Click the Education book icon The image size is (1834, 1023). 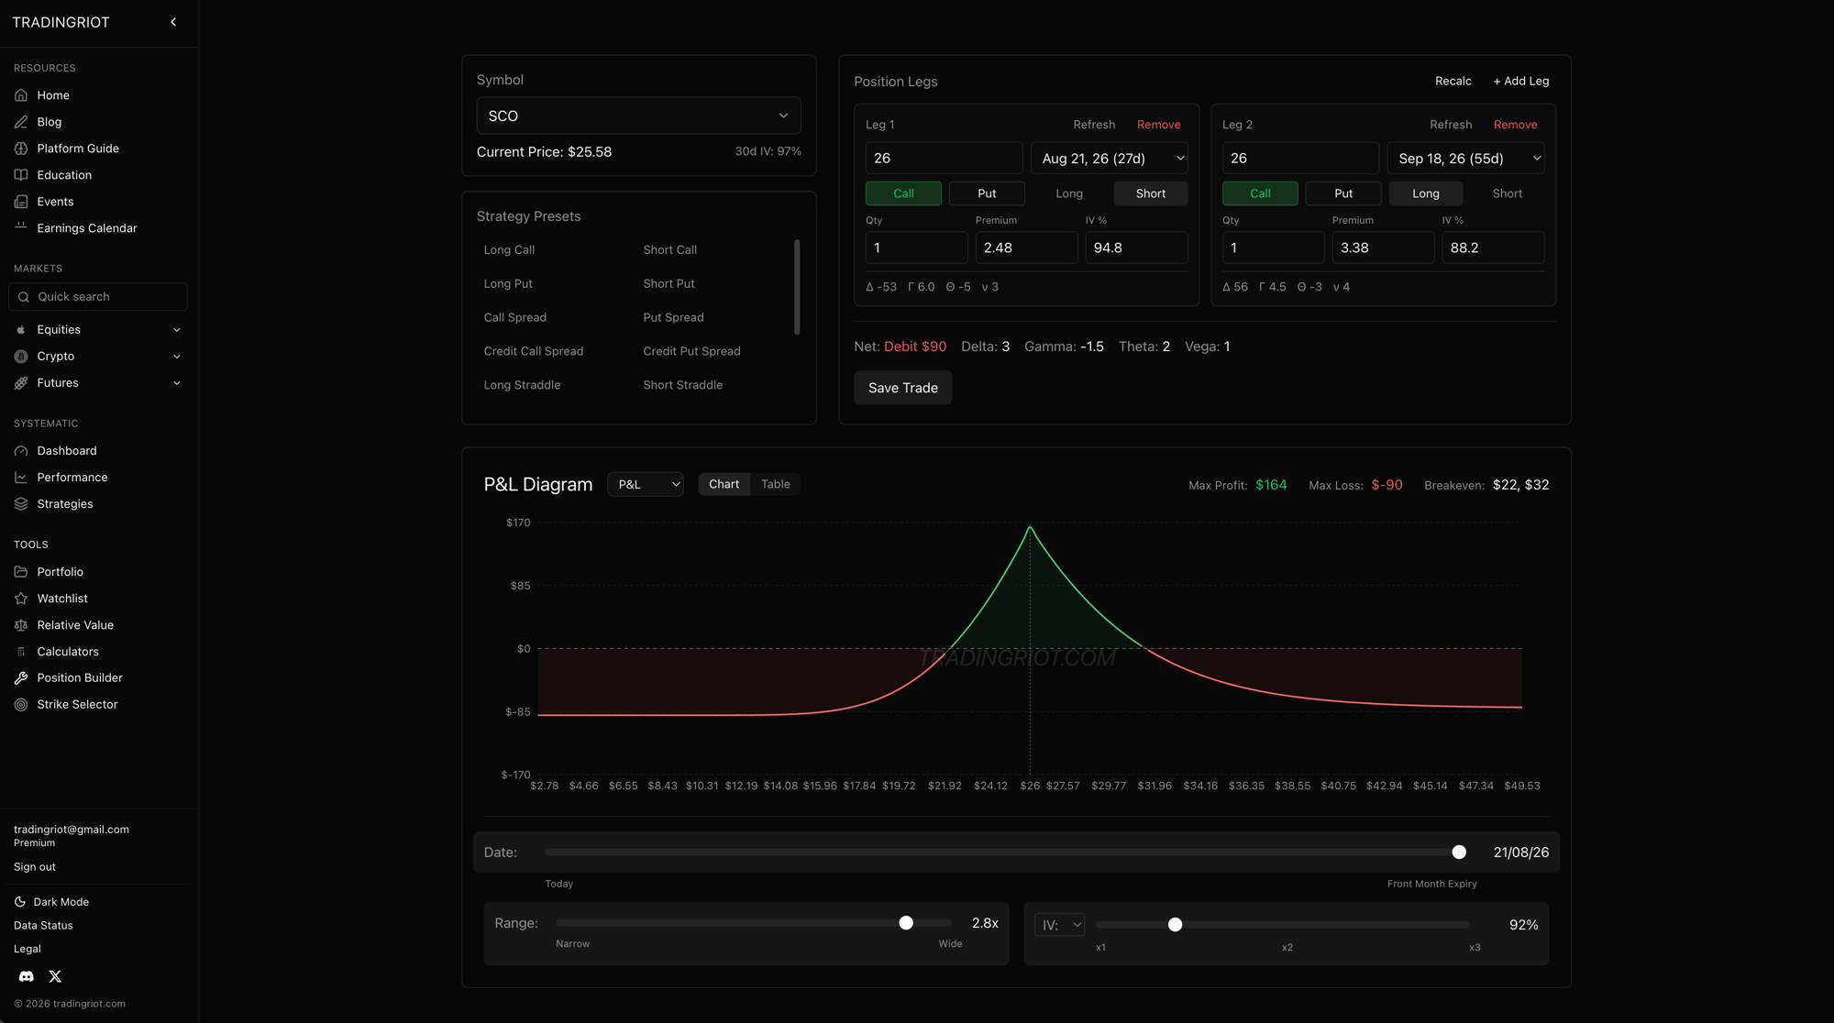point(21,175)
